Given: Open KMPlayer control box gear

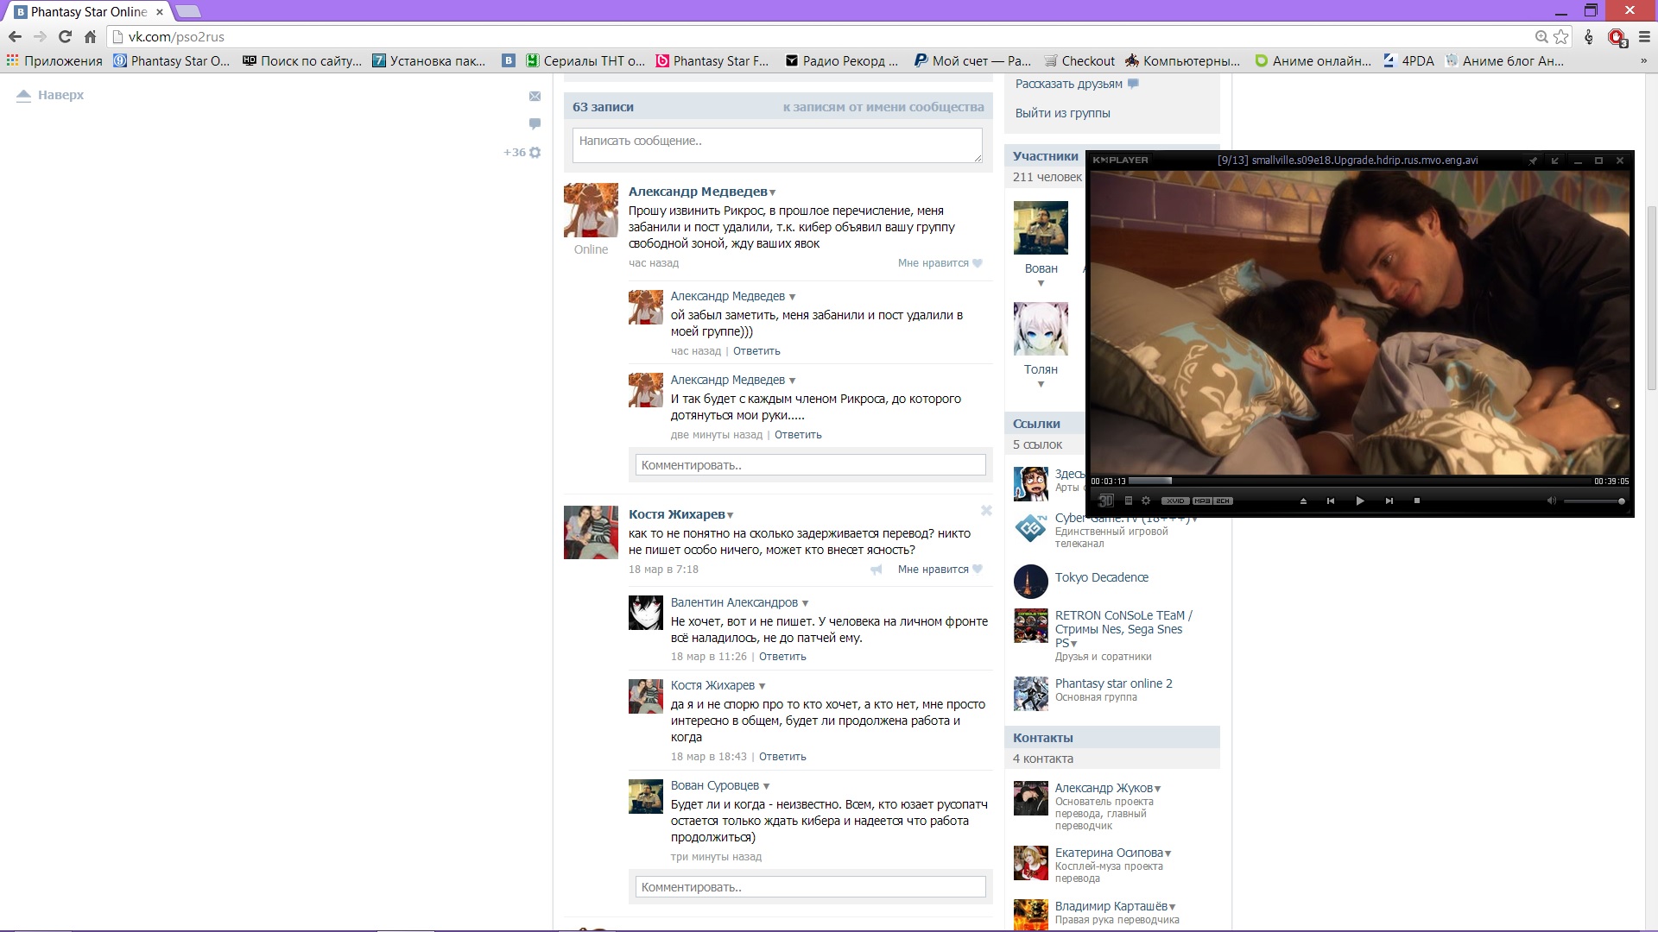Looking at the screenshot, I should point(1146,501).
